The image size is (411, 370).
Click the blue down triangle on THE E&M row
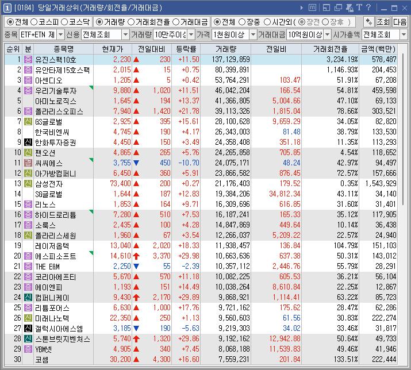(136, 266)
